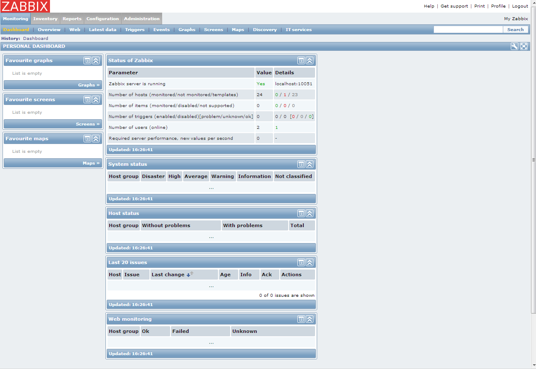Click the Dashboard link in History
This screenshot has height=369, width=536.
pyautogui.click(x=36, y=38)
